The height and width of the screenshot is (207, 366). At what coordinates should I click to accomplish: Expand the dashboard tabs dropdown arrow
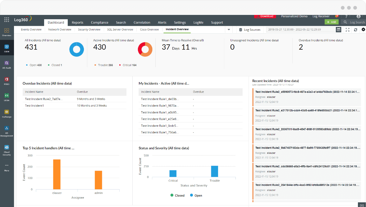[x=229, y=30]
